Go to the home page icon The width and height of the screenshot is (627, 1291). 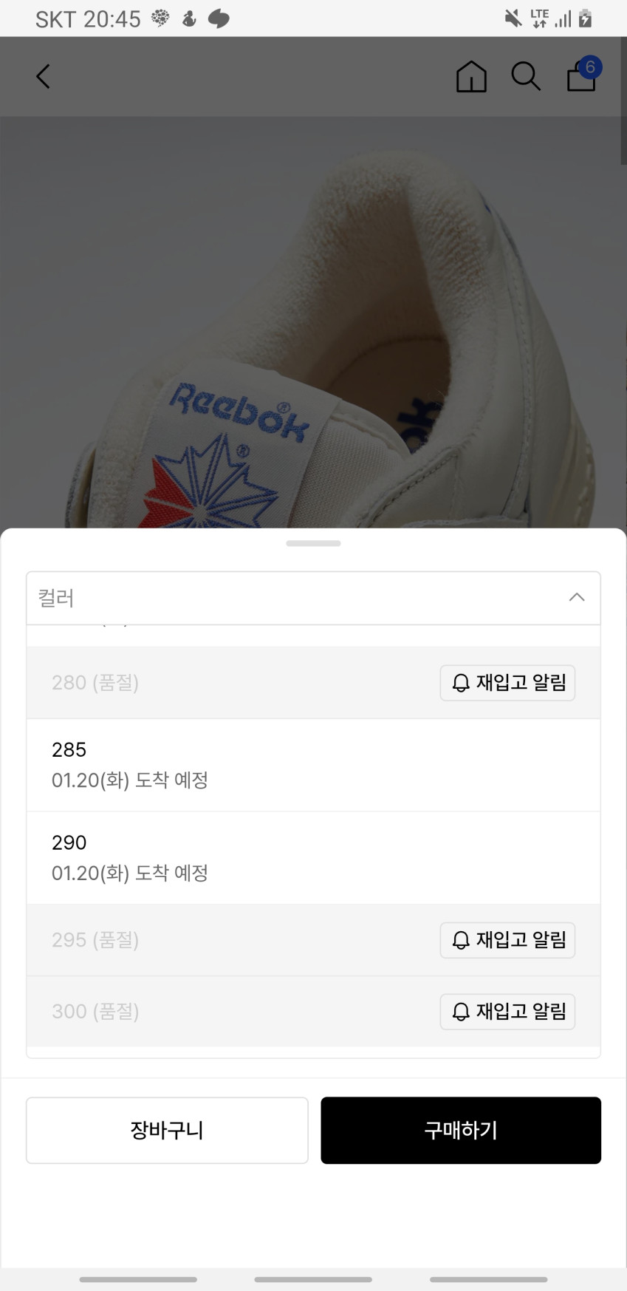tap(471, 76)
